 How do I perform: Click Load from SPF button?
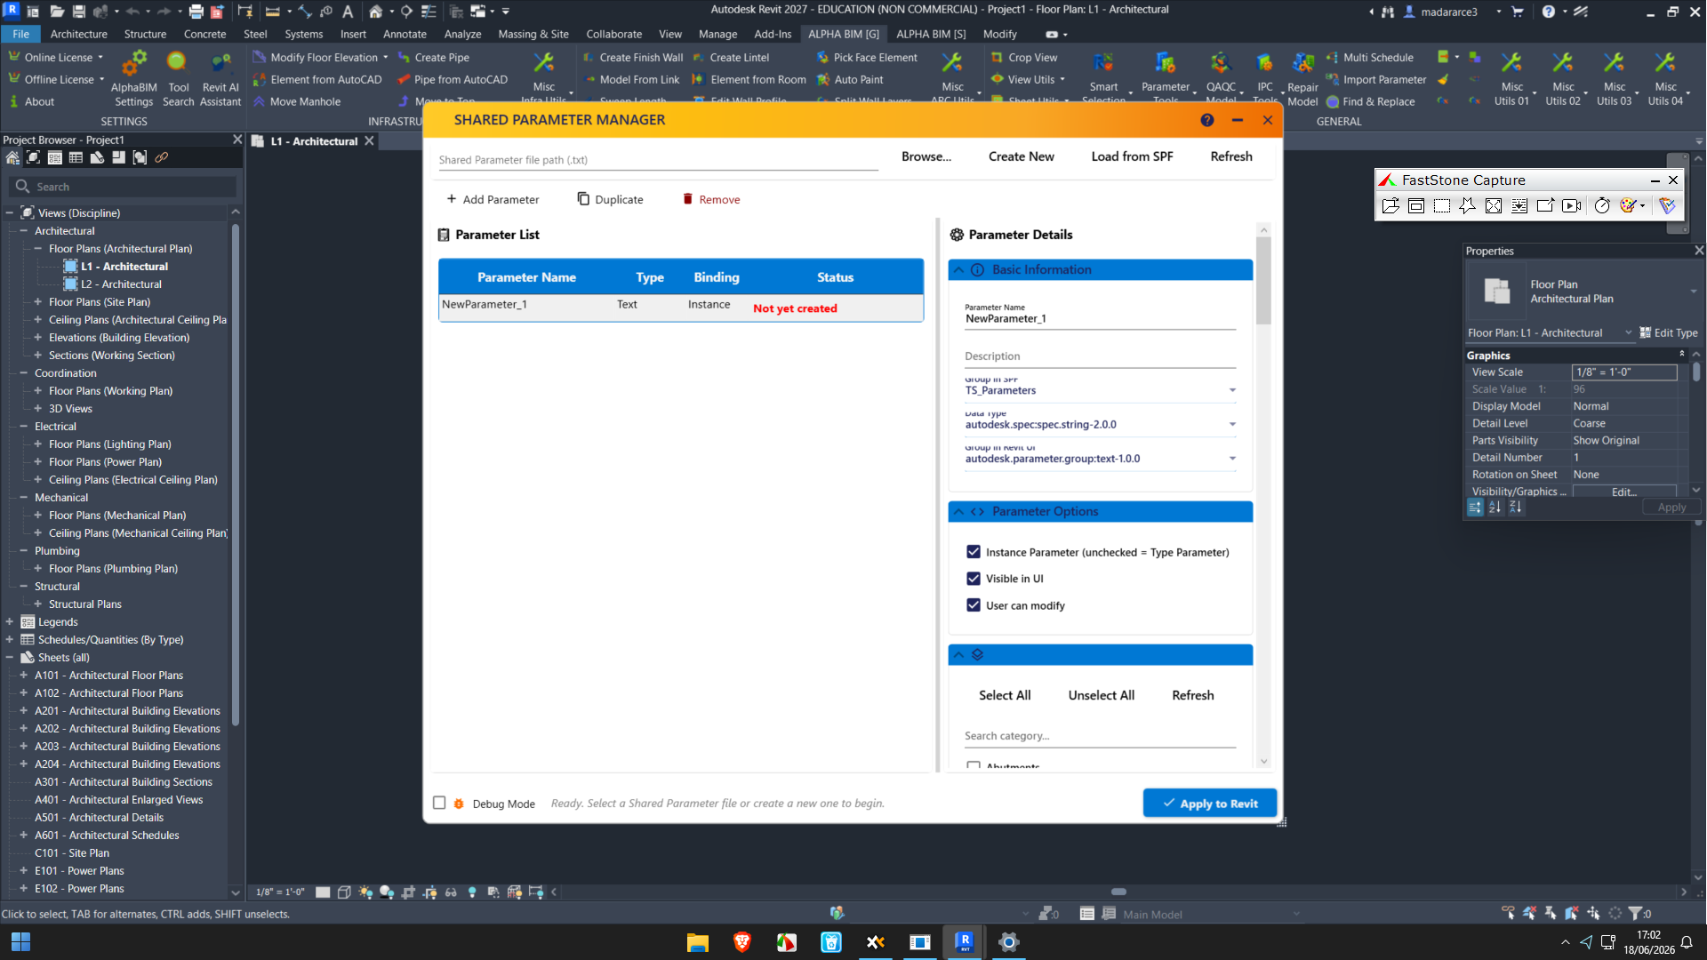pyautogui.click(x=1132, y=156)
